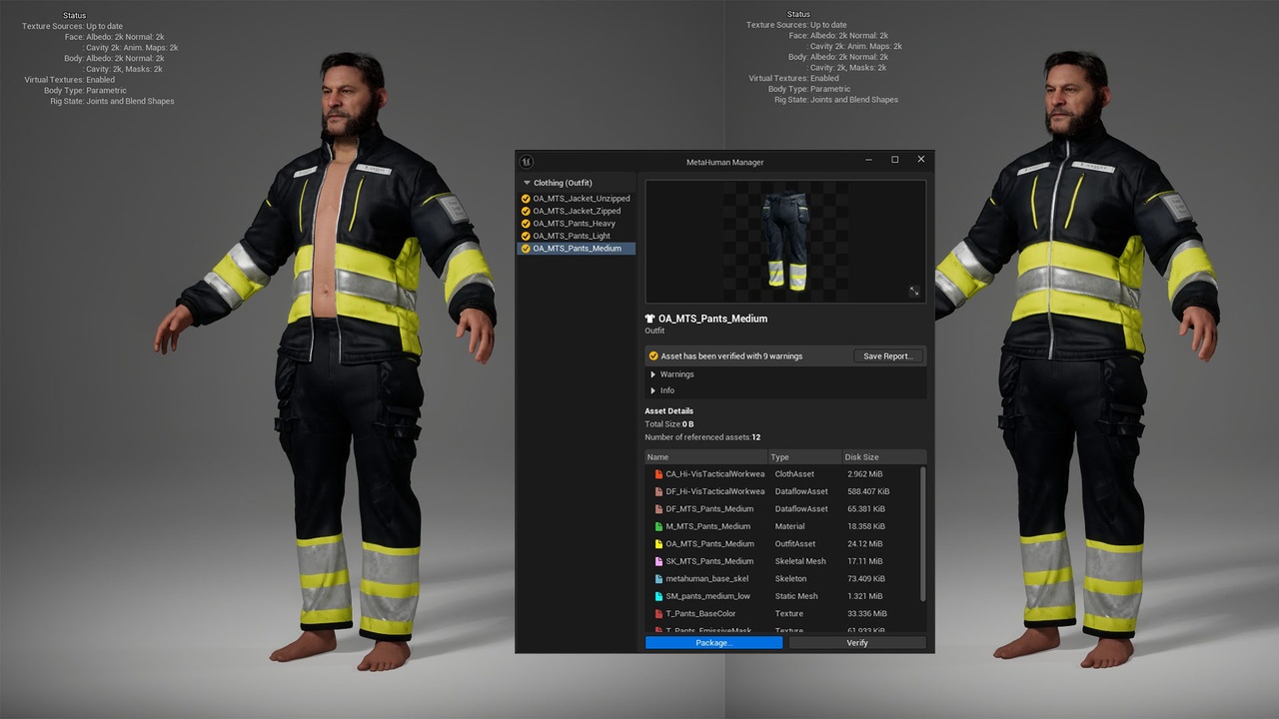Minimize the MetaHuman Manager window
The width and height of the screenshot is (1279, 719).
pos(868,160)
